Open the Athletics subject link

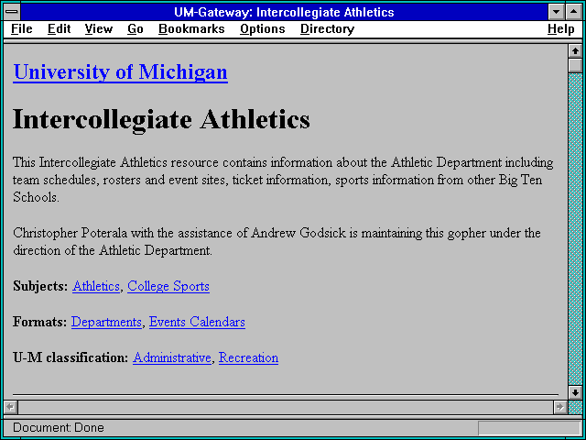click(x=96, y=286)
